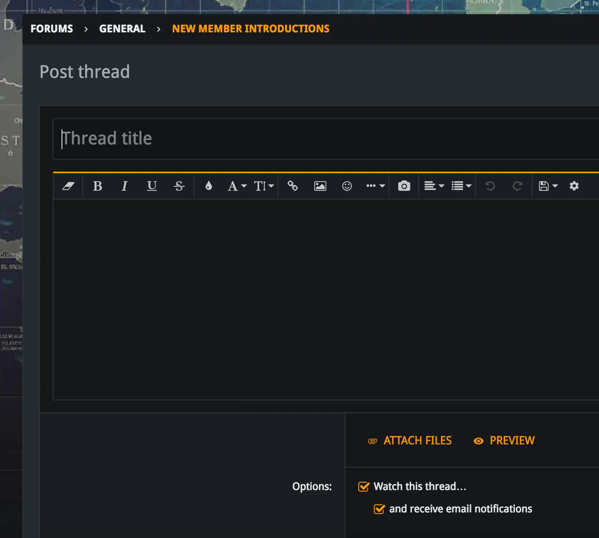Image resolution: width=599 pixels, height=538 pixels.
Task: Click the eraser remove formatting icon
Action: [x=68, y=186]
